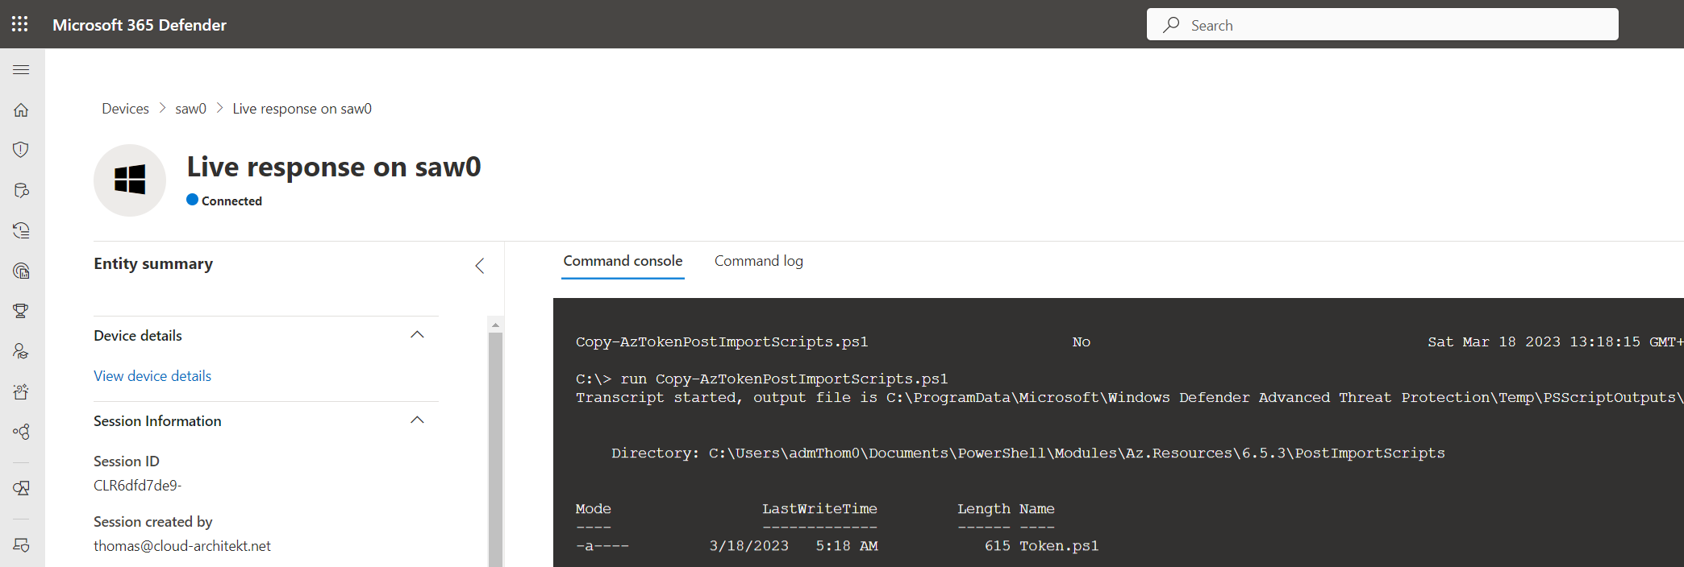The height and width of the screenshot is (567, 1684).
Task: Click the Windows logo device icon
Action: (130, 180)
